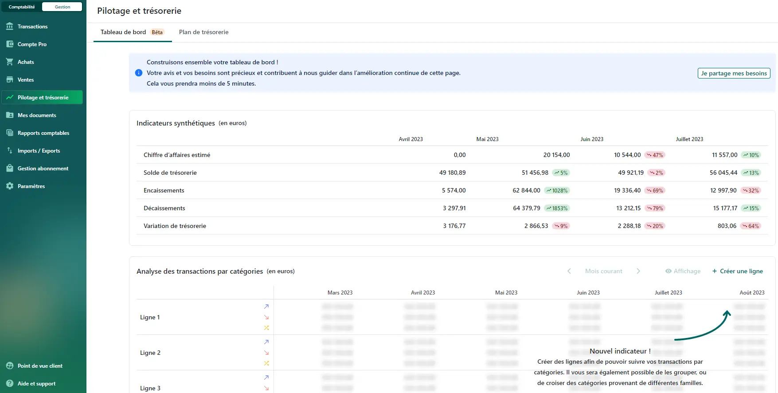778x393 pixels.
Task: Click Ligne 3 upward blue arrow icon
Action: 266,377
